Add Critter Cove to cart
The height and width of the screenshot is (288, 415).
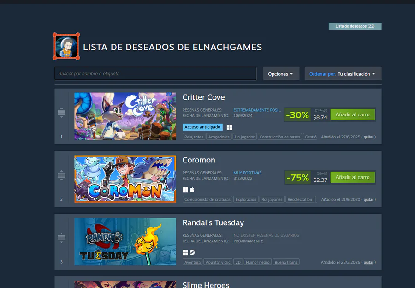[353, 115]
